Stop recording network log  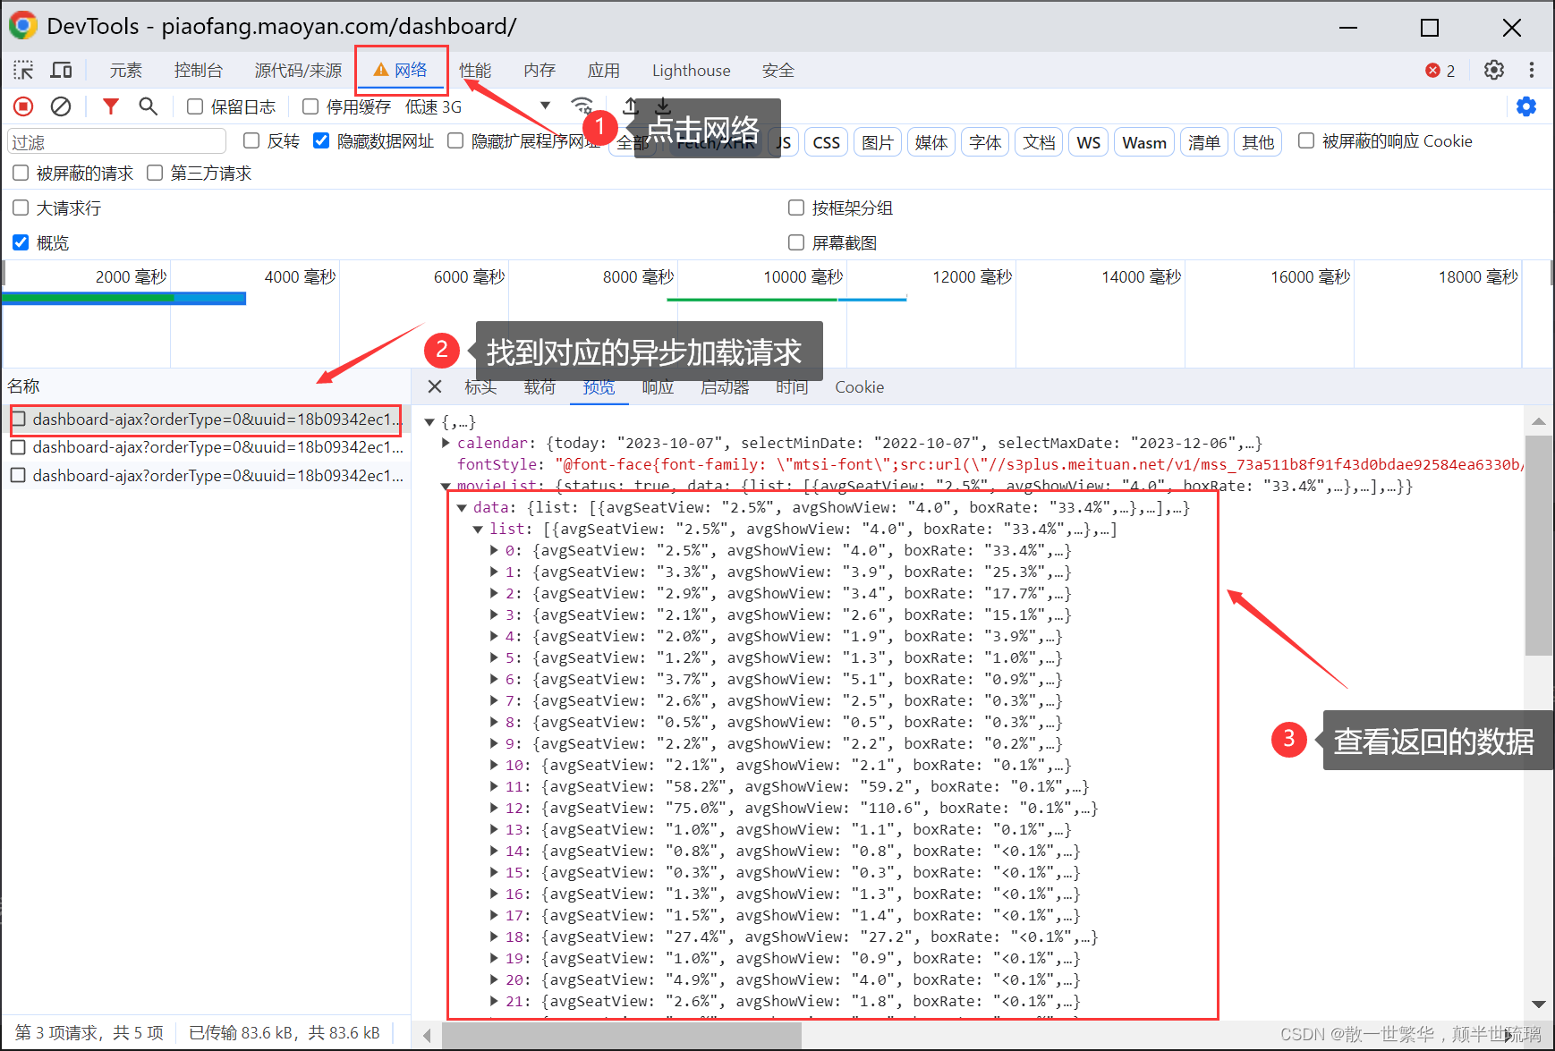(x=23, y=106)
